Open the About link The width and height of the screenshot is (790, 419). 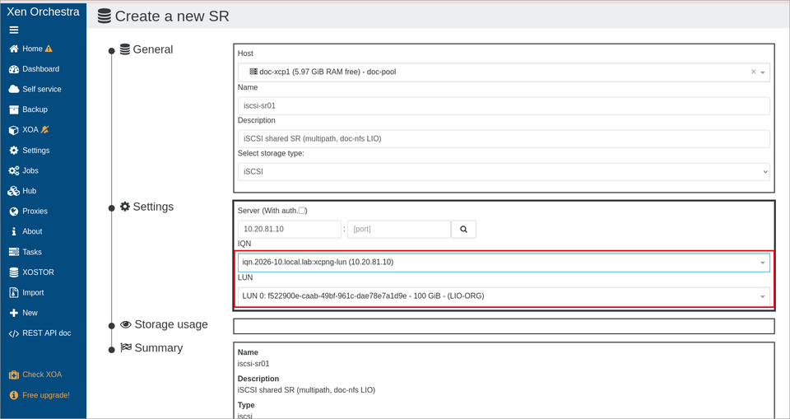(x=32, y=231)
